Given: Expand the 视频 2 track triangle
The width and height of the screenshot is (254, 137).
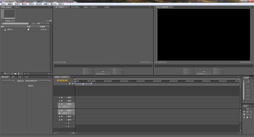Looking at the screenshot, I should [66, 101].
